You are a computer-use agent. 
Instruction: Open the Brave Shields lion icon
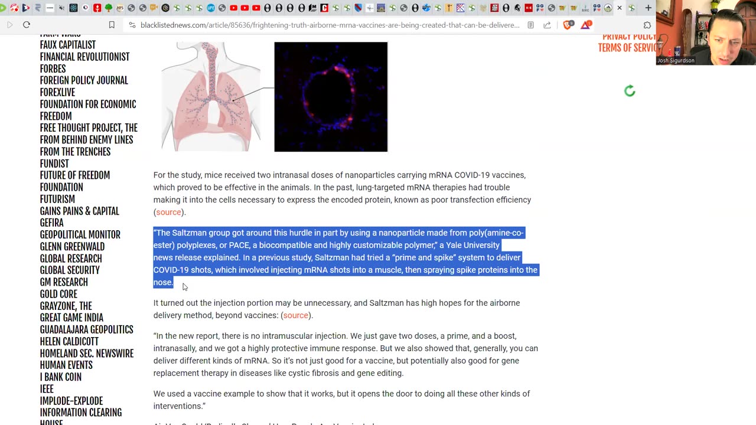[x=568, y=25]
